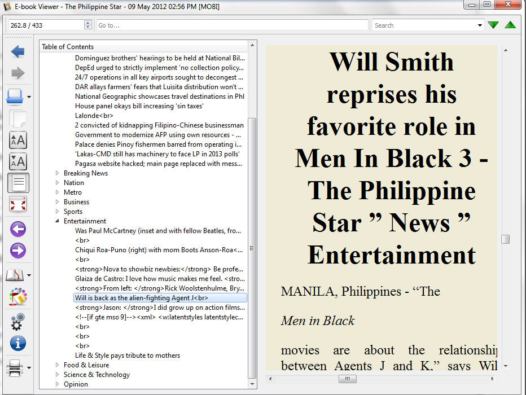Click the blue Back navigation arrow
Screen dimensions: 526x395
(x=18, y=52)
